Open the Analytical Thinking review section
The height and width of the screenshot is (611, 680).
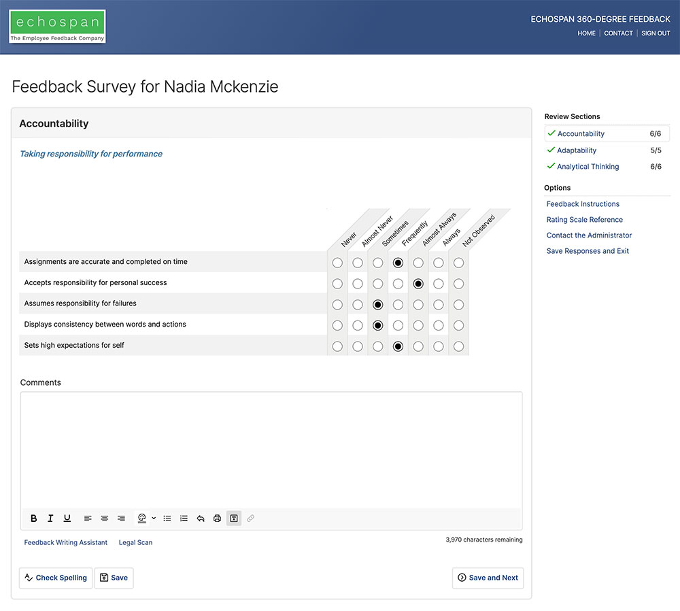pos(588,167)
